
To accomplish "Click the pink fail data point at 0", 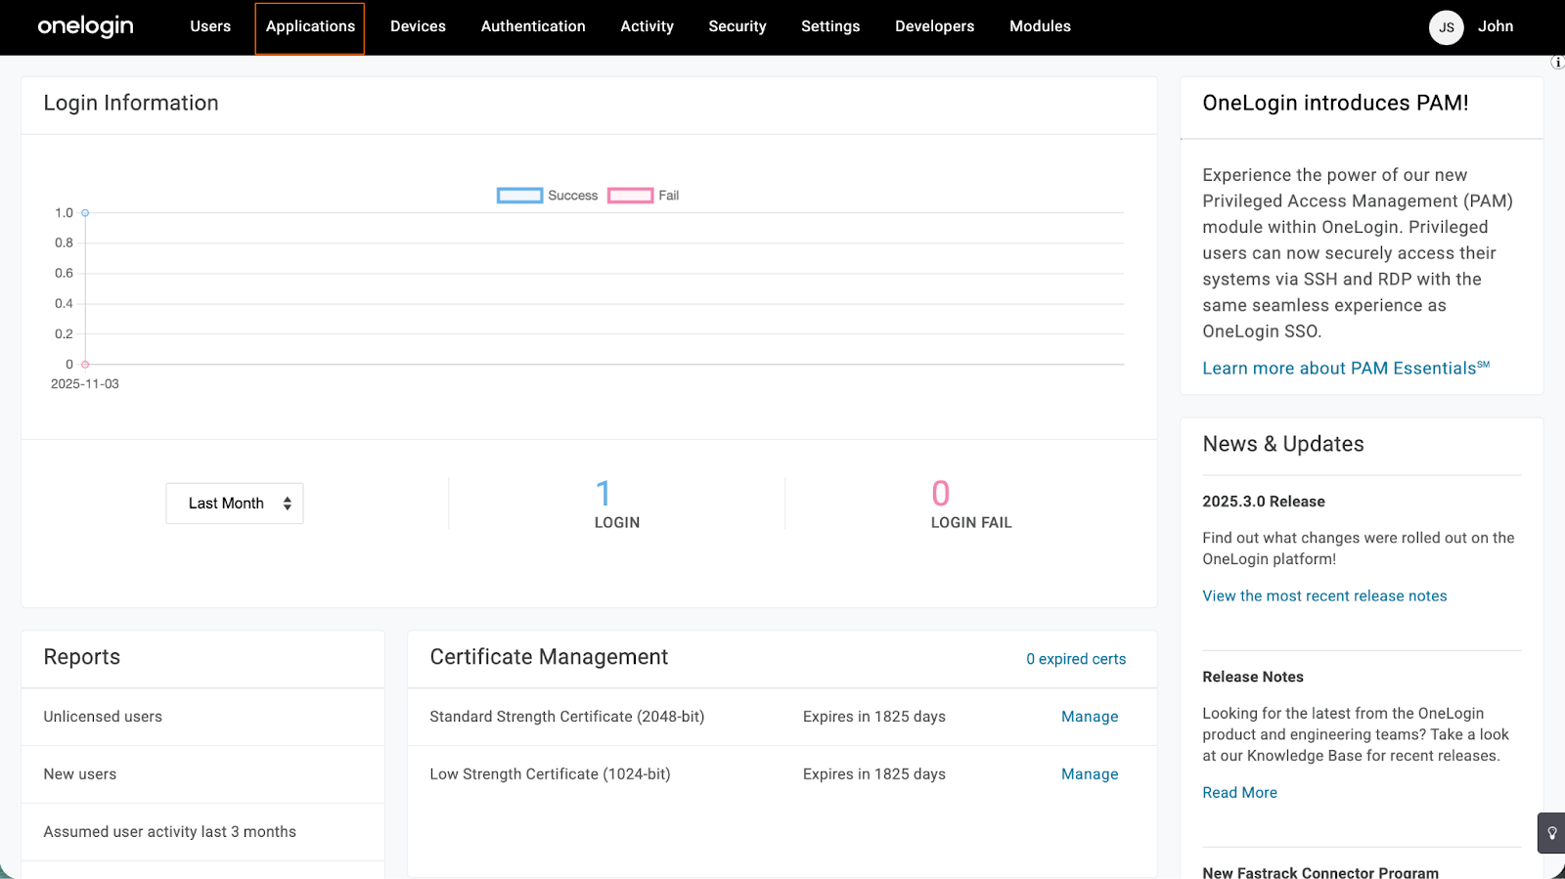I will [x=85, y=364].
